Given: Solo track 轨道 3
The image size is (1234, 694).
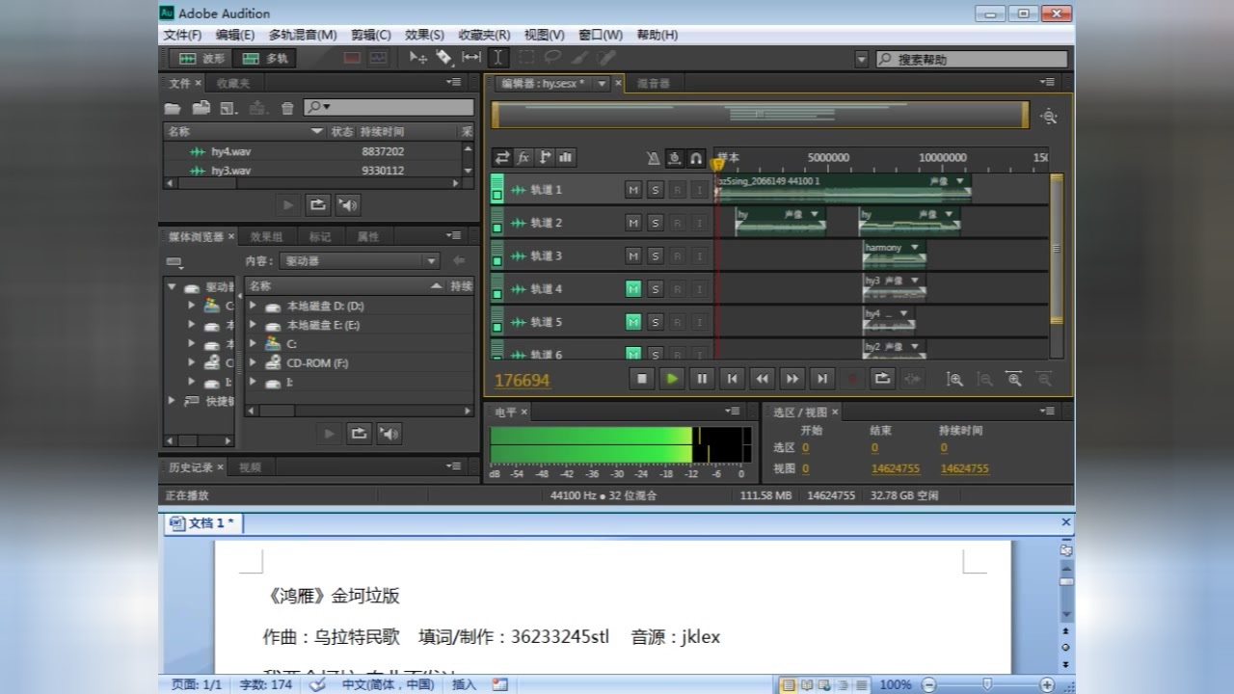Looking at the screenshot, I should 656,255.
